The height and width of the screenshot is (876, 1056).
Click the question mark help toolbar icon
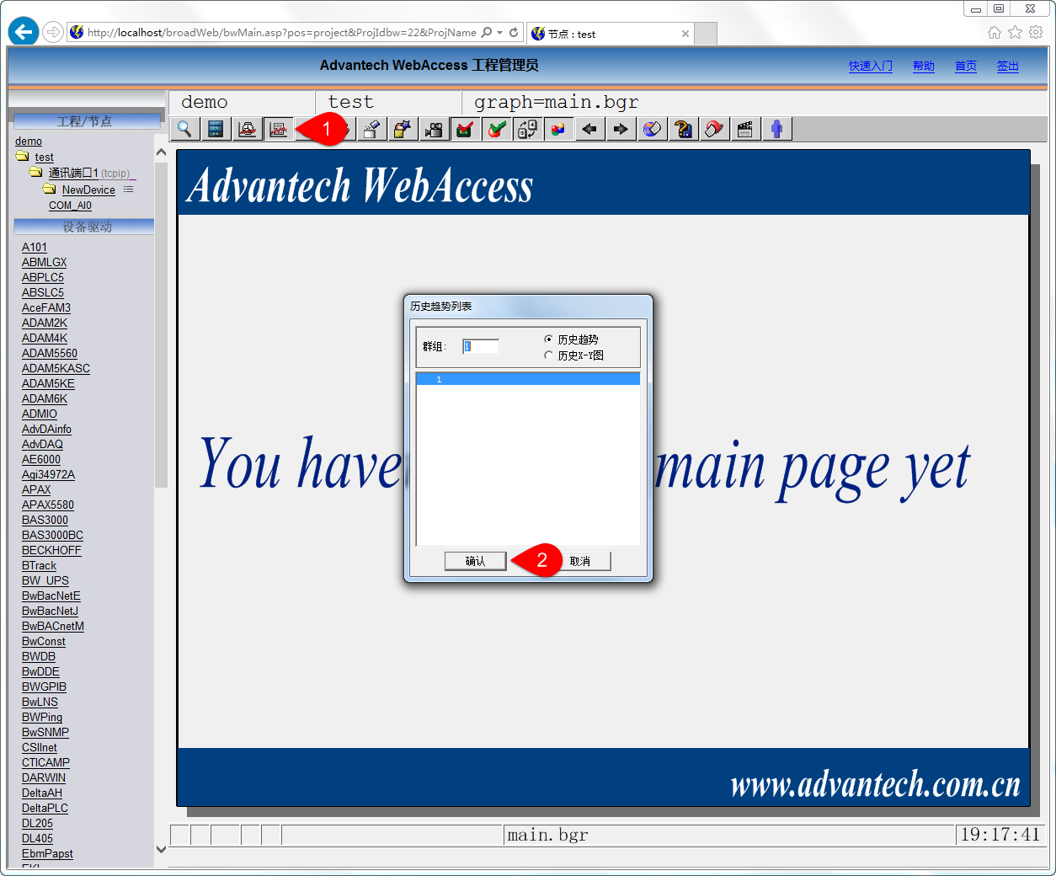click(x=683, y=129)
